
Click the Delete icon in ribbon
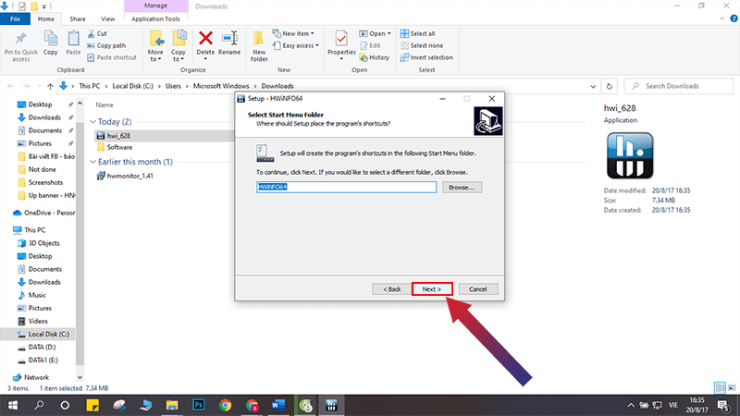pos(205,38)
